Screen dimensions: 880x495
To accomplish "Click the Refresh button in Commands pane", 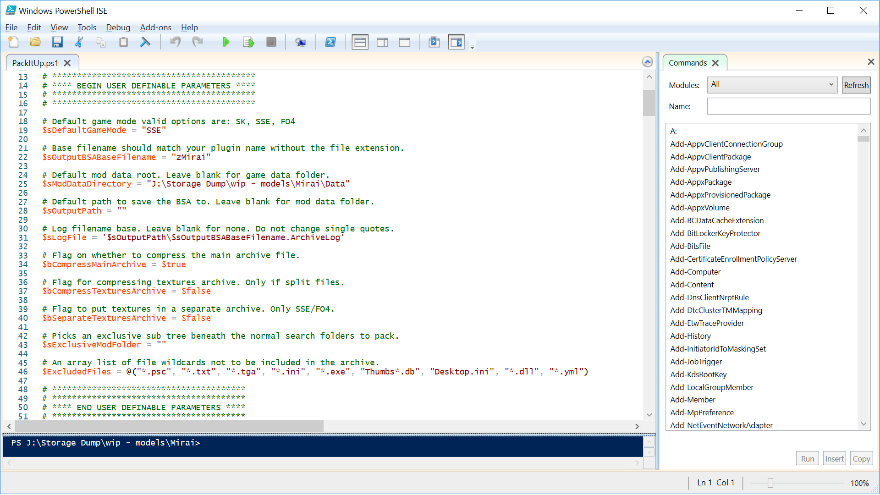I will pos(856,85).
